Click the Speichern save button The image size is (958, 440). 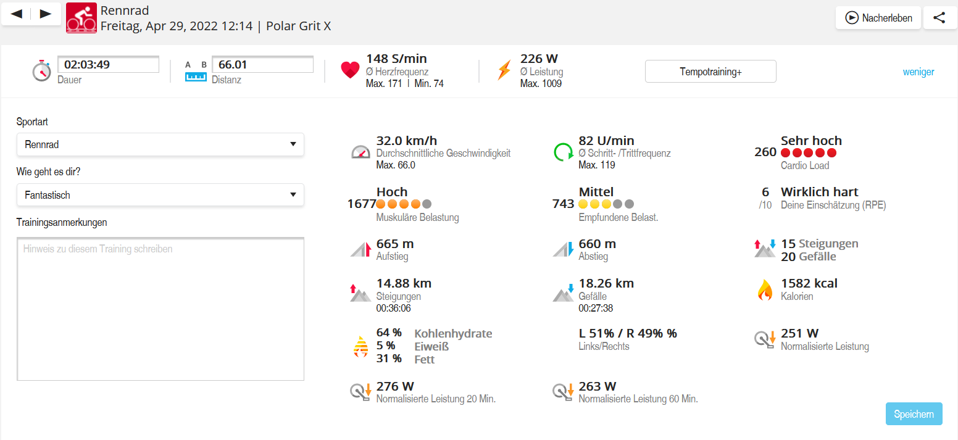pos(914,414)
